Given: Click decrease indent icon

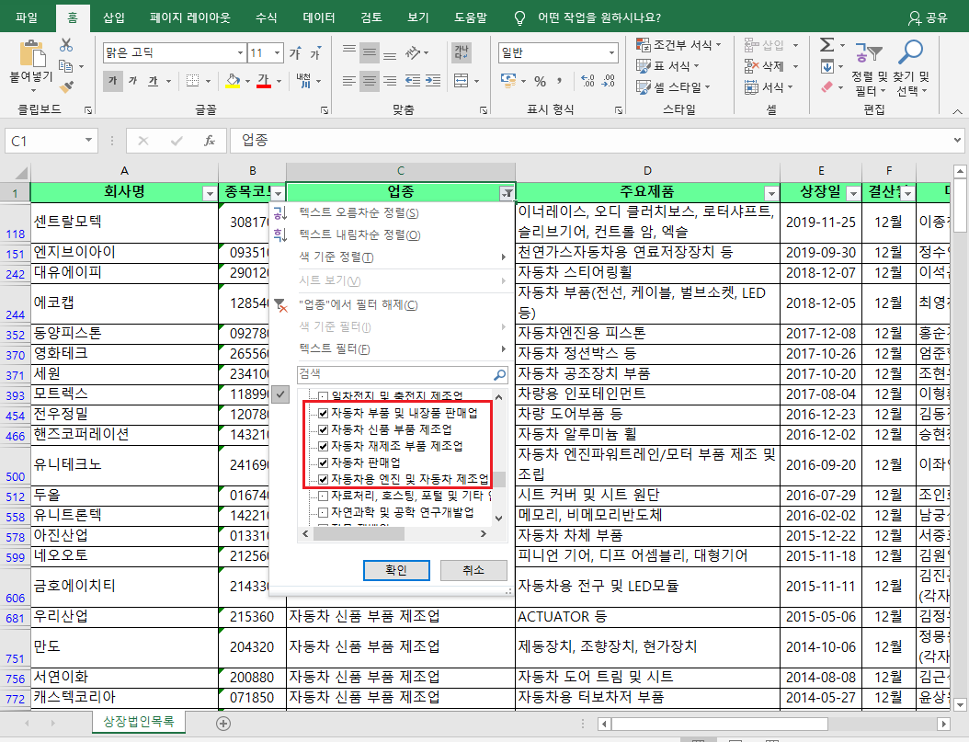Looking at the screenshot, I should pyautogui.click(x=412, y=81).
